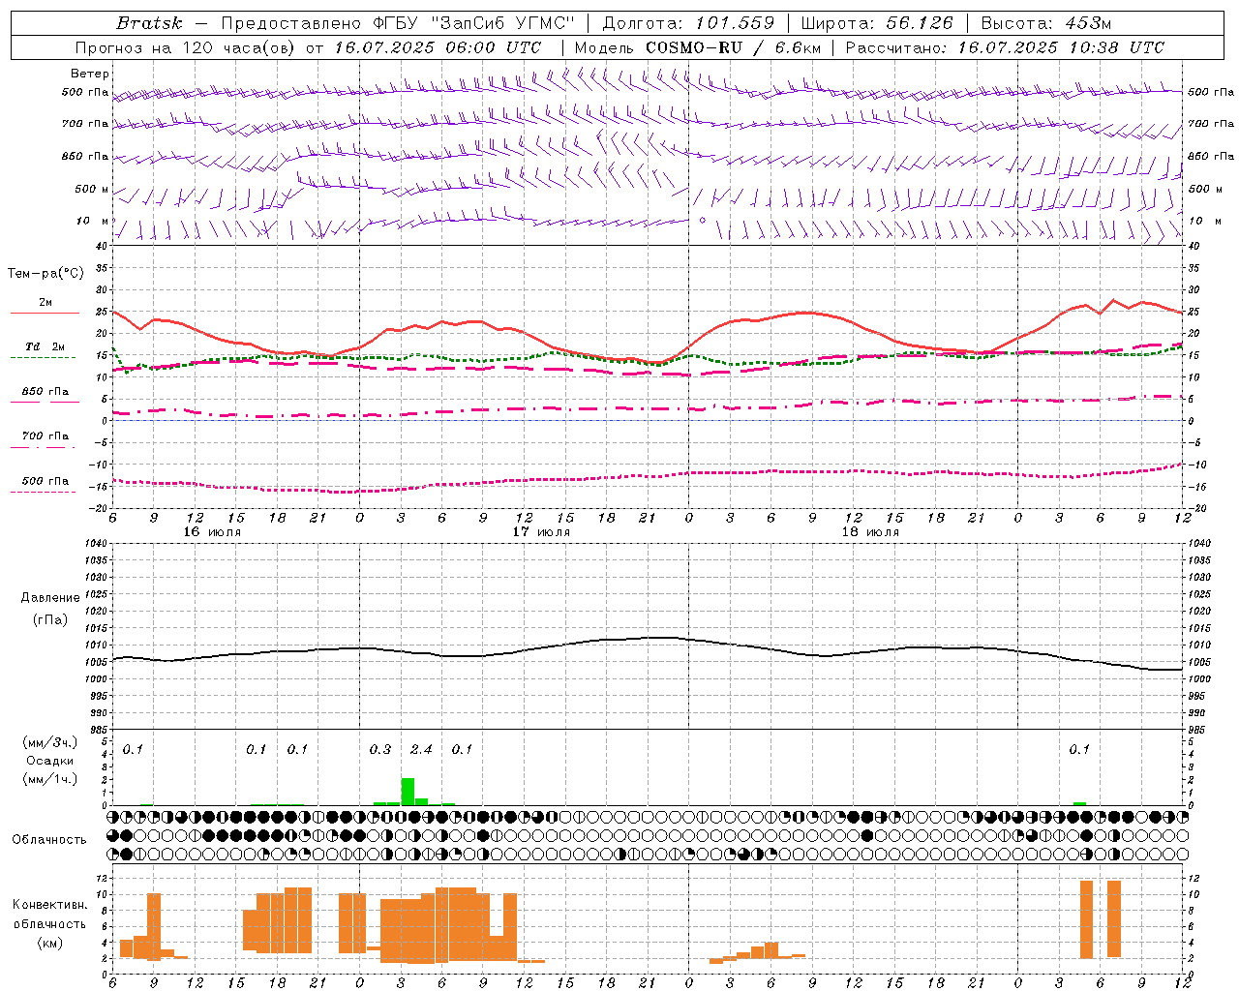
Task: Click the Давление pressure panel label
Action: click(x=50, y=598)
